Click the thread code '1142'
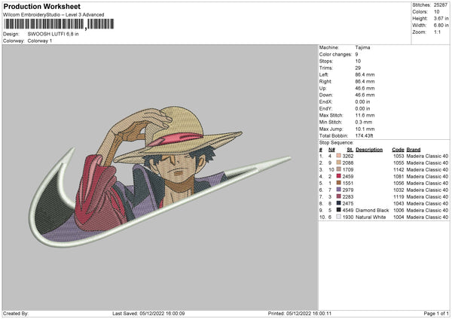This screenshot has height=319, width=452. [399, 169]
